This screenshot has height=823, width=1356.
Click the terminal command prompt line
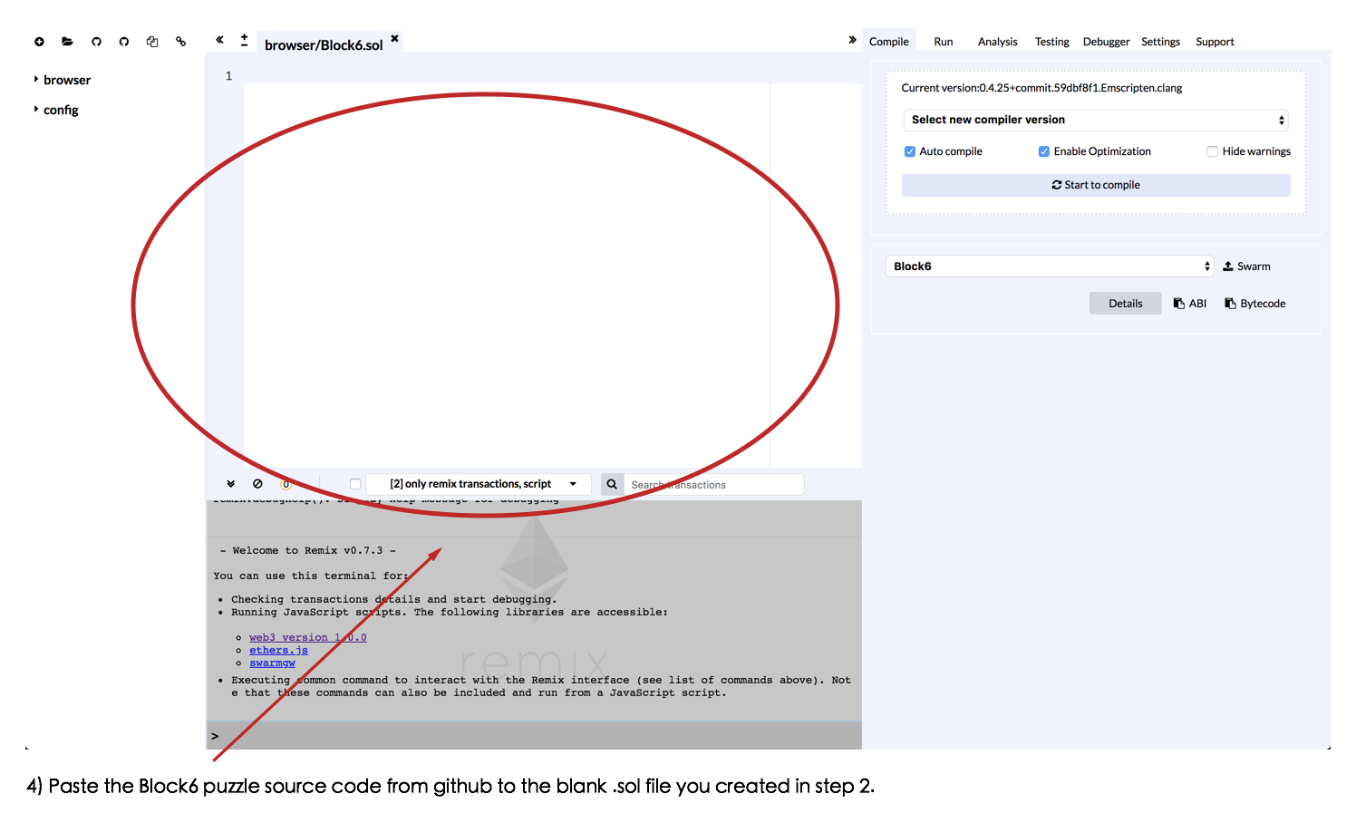[534, 736]
